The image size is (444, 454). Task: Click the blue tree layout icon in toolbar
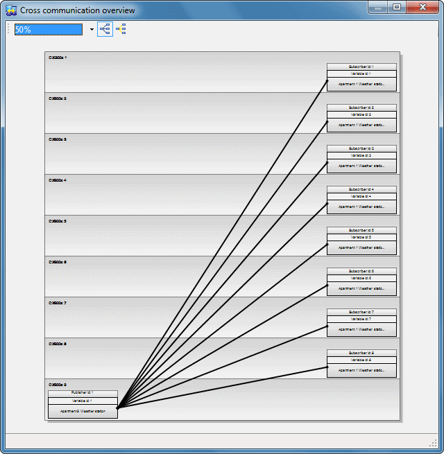click(x=105, y=29)
